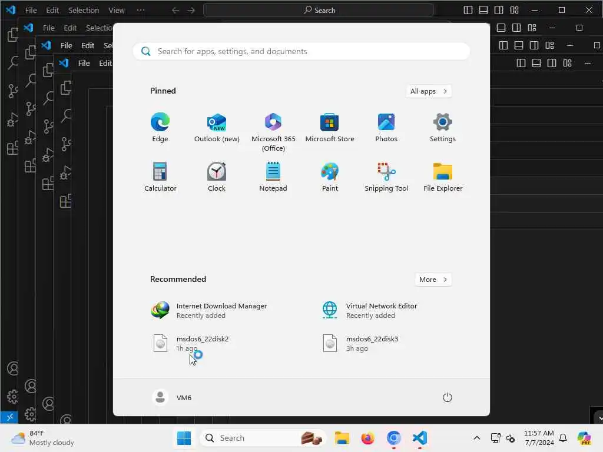The width and height of the screenshot is (603, 452).
Task: Open Settings from pinned apps
Action: (x=443, y=128)
